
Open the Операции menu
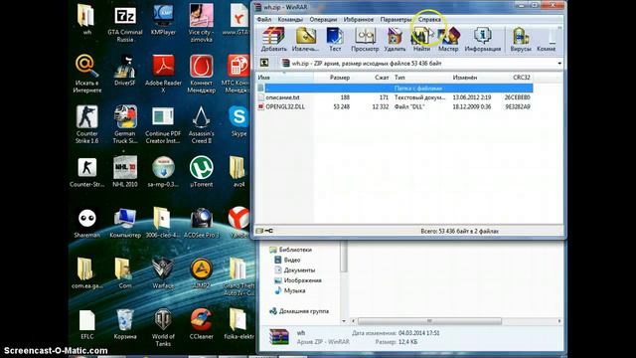323,19
